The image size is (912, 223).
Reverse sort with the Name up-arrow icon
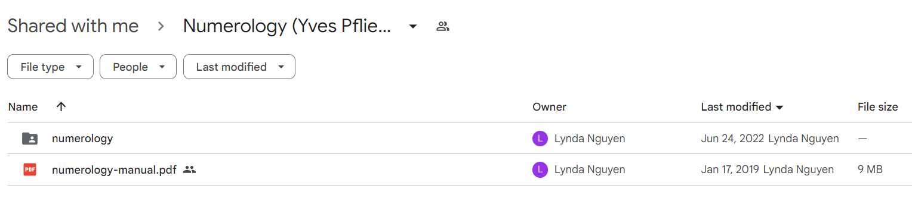pos(61,107)
